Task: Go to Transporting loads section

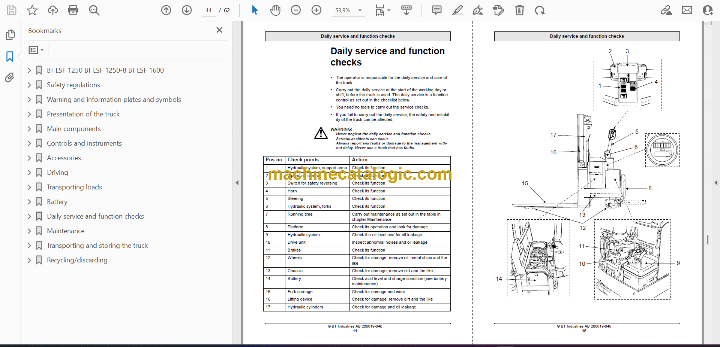Action: pos(74,187)
